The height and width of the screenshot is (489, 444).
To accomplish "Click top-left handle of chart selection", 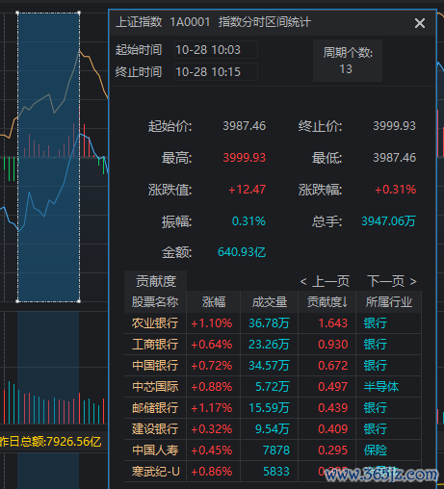I will 17,13.
